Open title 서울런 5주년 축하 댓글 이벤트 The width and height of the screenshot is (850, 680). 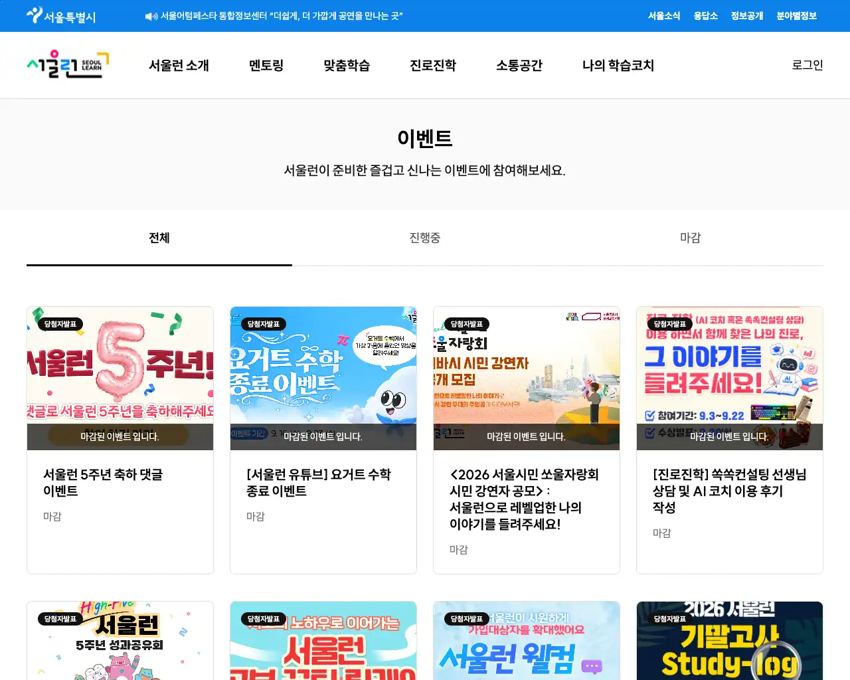103,483
